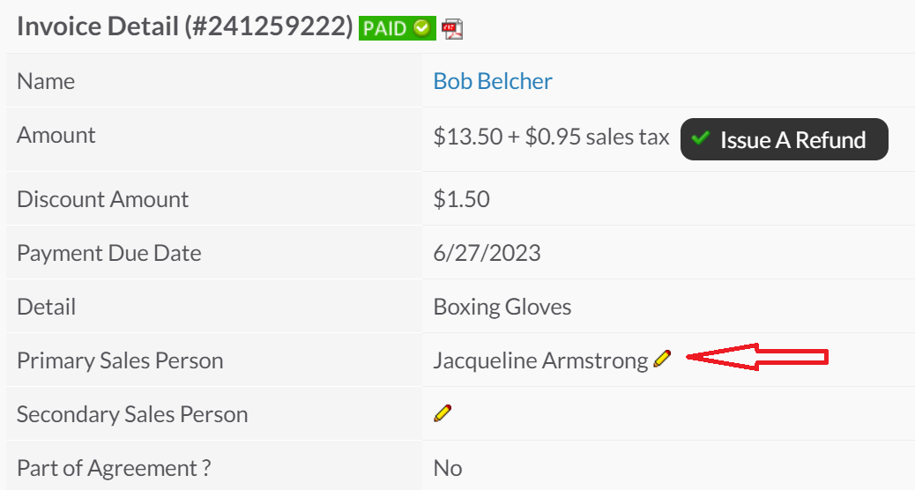Select the Invoice Detail heading text
Image resolution: width=915 pixels, height=490 pixels.
[184, 26]
